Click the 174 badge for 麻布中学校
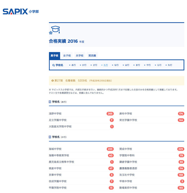This screenshot has height=193, width=187. coord(181,114)
